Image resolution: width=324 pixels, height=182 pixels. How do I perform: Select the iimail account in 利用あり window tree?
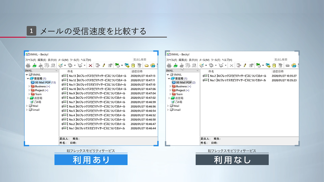click(x=34, y=110)
